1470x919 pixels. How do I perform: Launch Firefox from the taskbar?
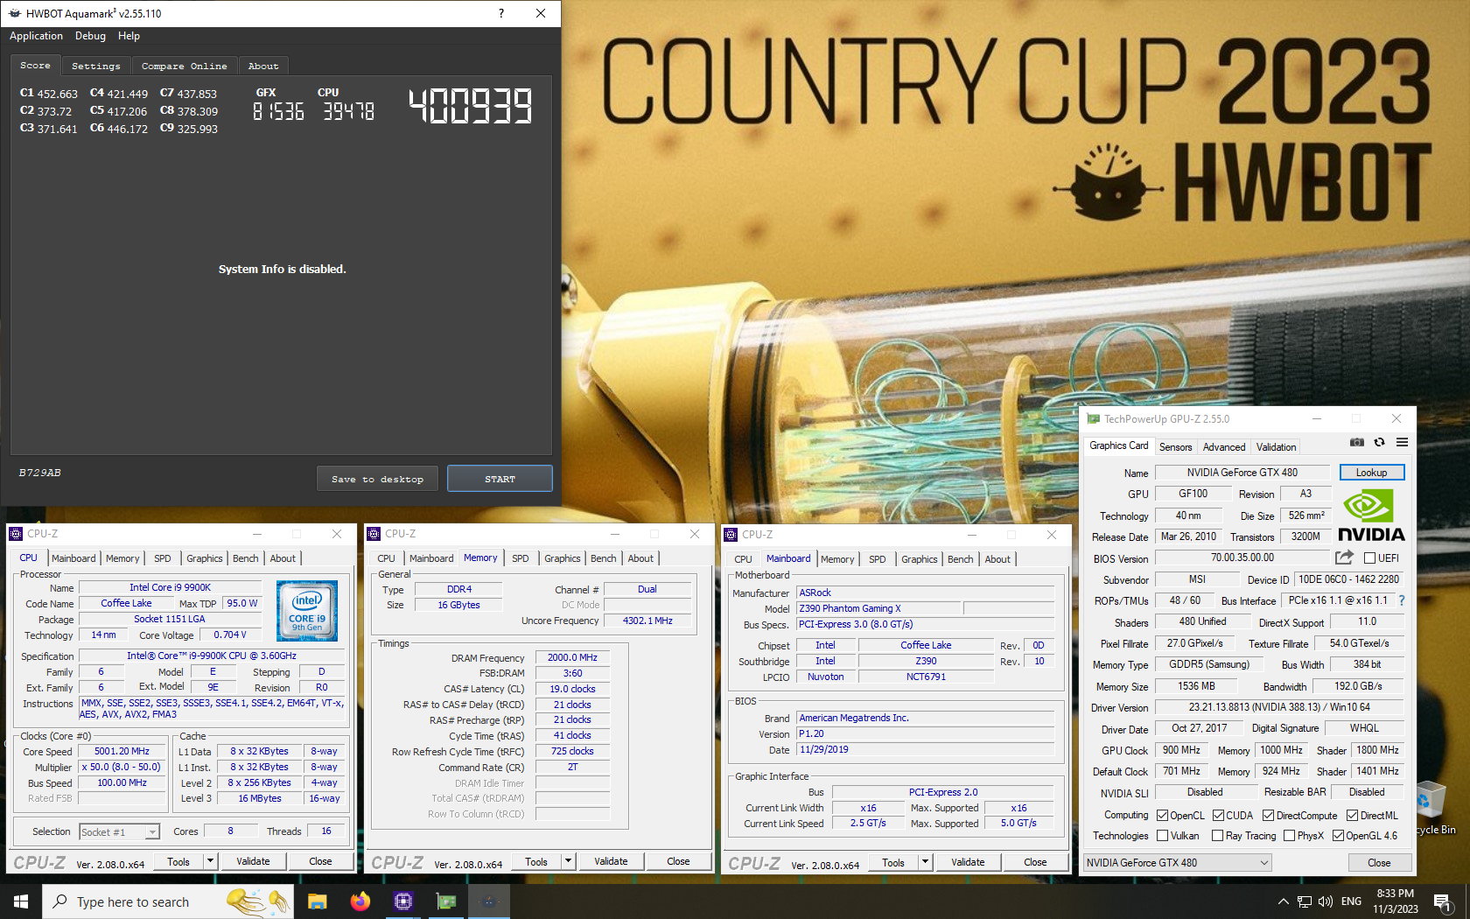point(360,901)
